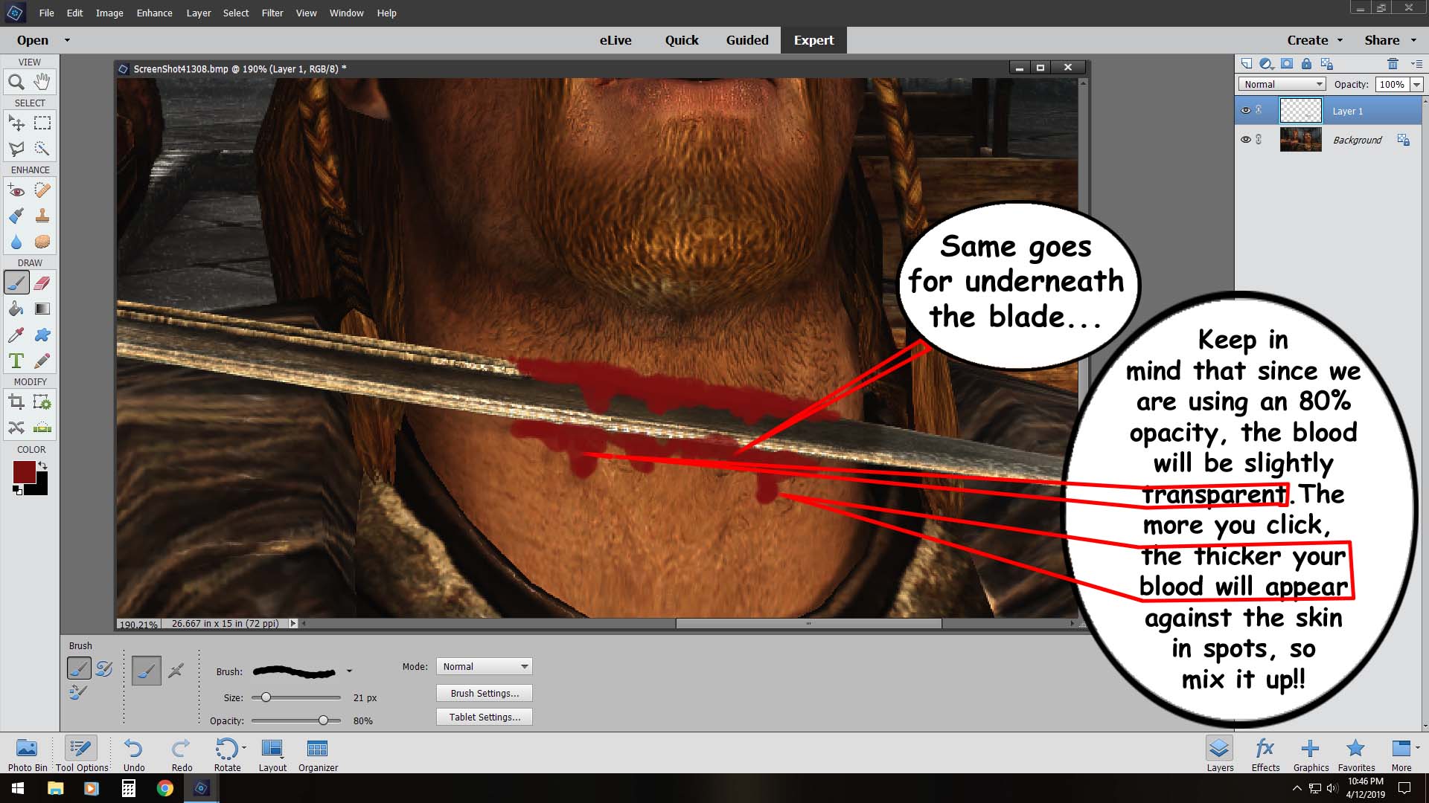Activate Brush mode option in Tool Options
Image resolution: width=1429 pixels, height=803 pixels.
[147, 671]
